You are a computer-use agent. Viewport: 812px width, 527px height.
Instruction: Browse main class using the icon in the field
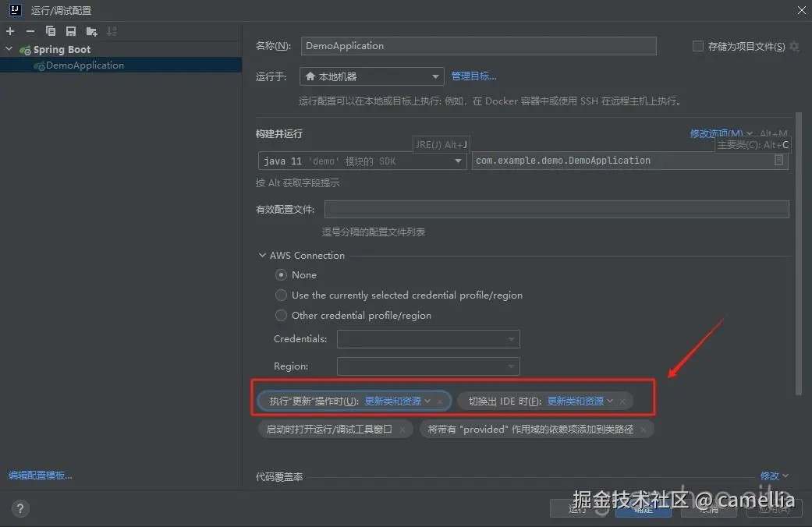[778, 161]
